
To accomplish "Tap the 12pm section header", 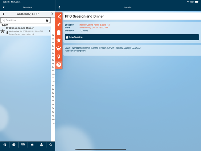I will click(x=5, y=25).
